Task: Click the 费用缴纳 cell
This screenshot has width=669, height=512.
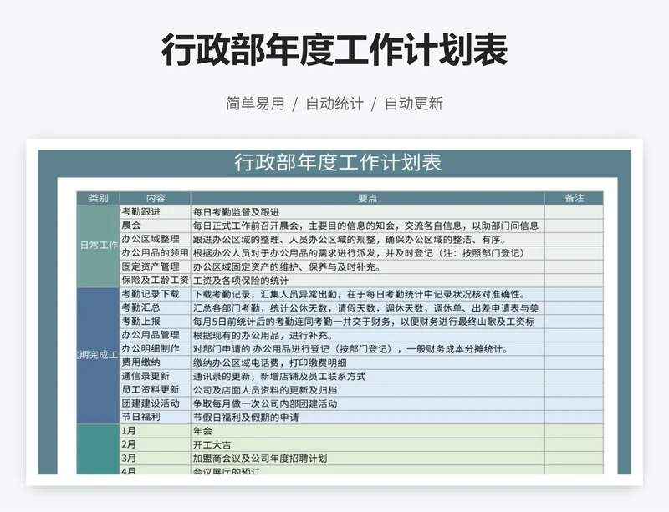Action: tap(156, 362)
